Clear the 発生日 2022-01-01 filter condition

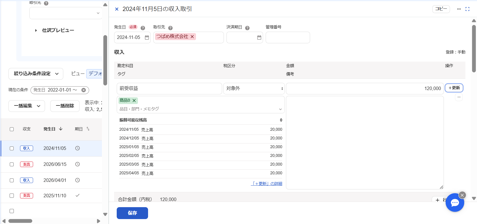coord(84,90)
